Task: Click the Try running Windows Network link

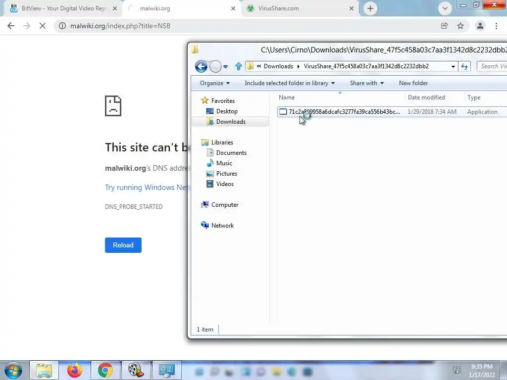Action: pos(146,188)
